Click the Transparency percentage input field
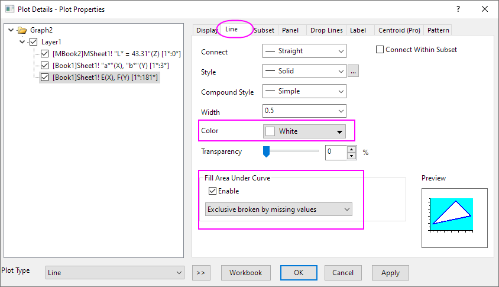 tap(336, 152)
